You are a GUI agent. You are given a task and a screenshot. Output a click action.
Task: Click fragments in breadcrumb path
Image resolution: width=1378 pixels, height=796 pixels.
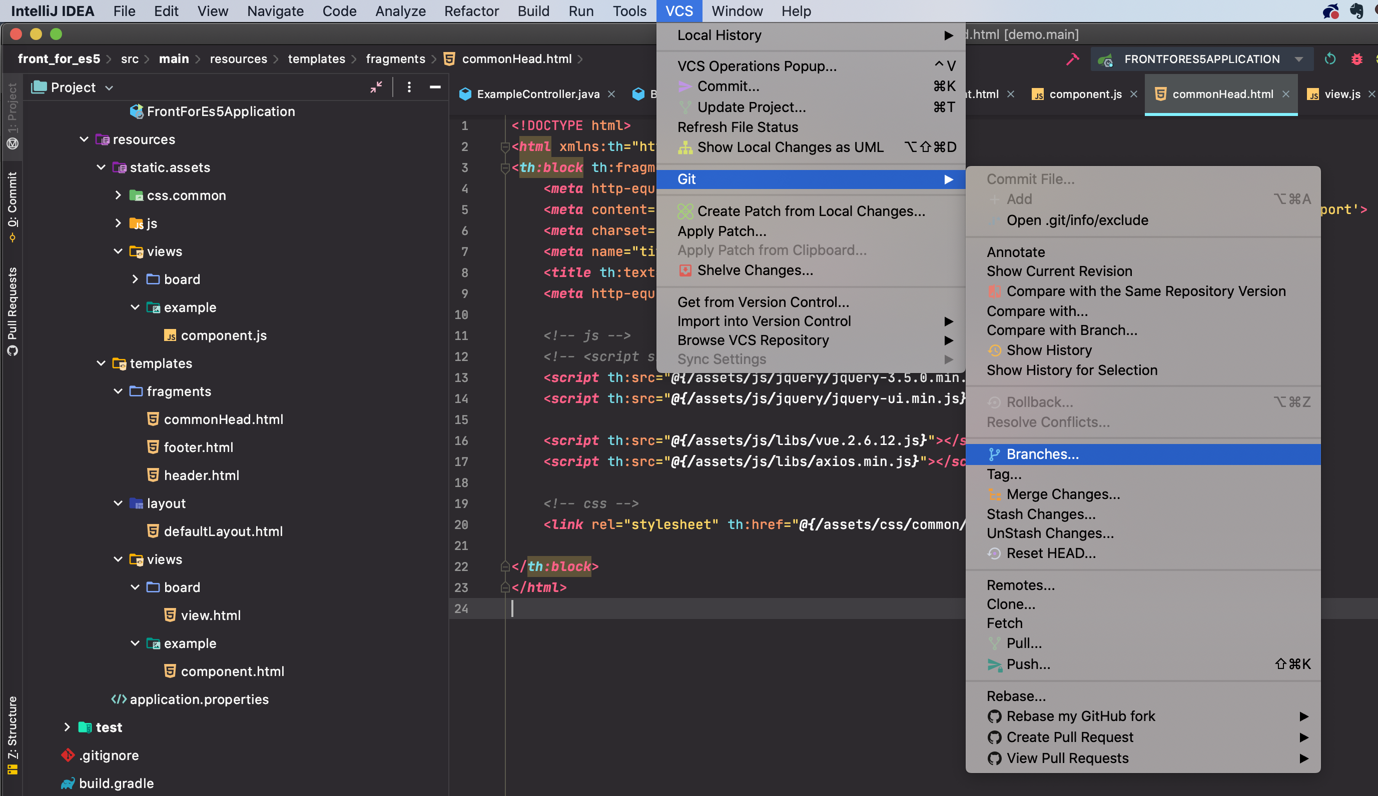coord(395,59)
